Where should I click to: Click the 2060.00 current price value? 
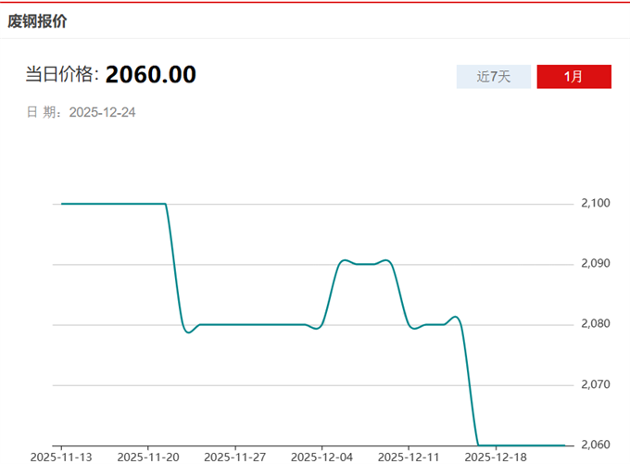[150, 75]
